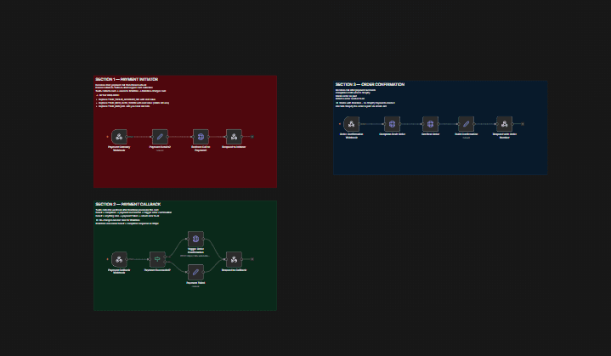Viewport: 611px width, 356px height.
Task: Open the pencil edit node in Section 3
Action: tap(466, 124)
